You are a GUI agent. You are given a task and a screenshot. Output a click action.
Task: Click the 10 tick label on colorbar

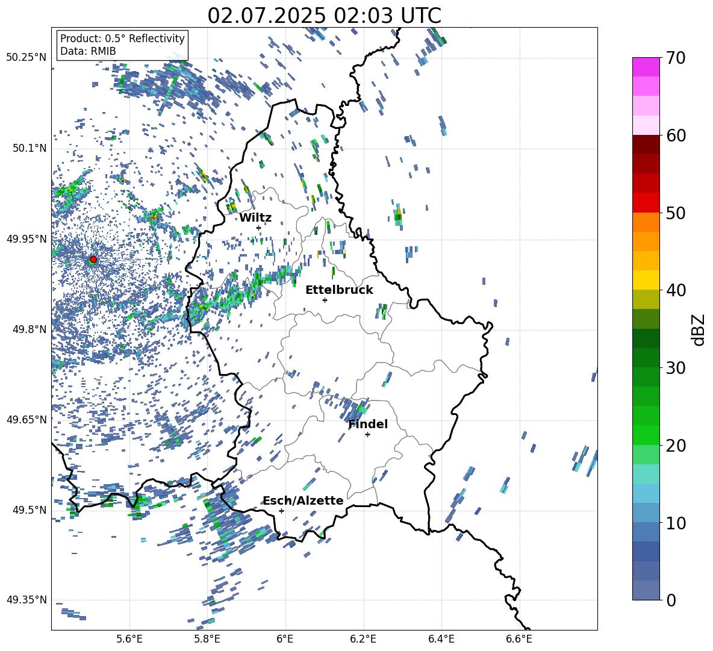(676, 523)
